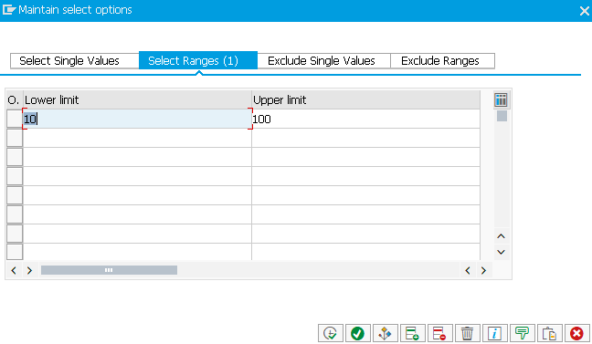592x344 pixels.
Task: Click the Check Entries clock icon
Action: coord(331,333)
